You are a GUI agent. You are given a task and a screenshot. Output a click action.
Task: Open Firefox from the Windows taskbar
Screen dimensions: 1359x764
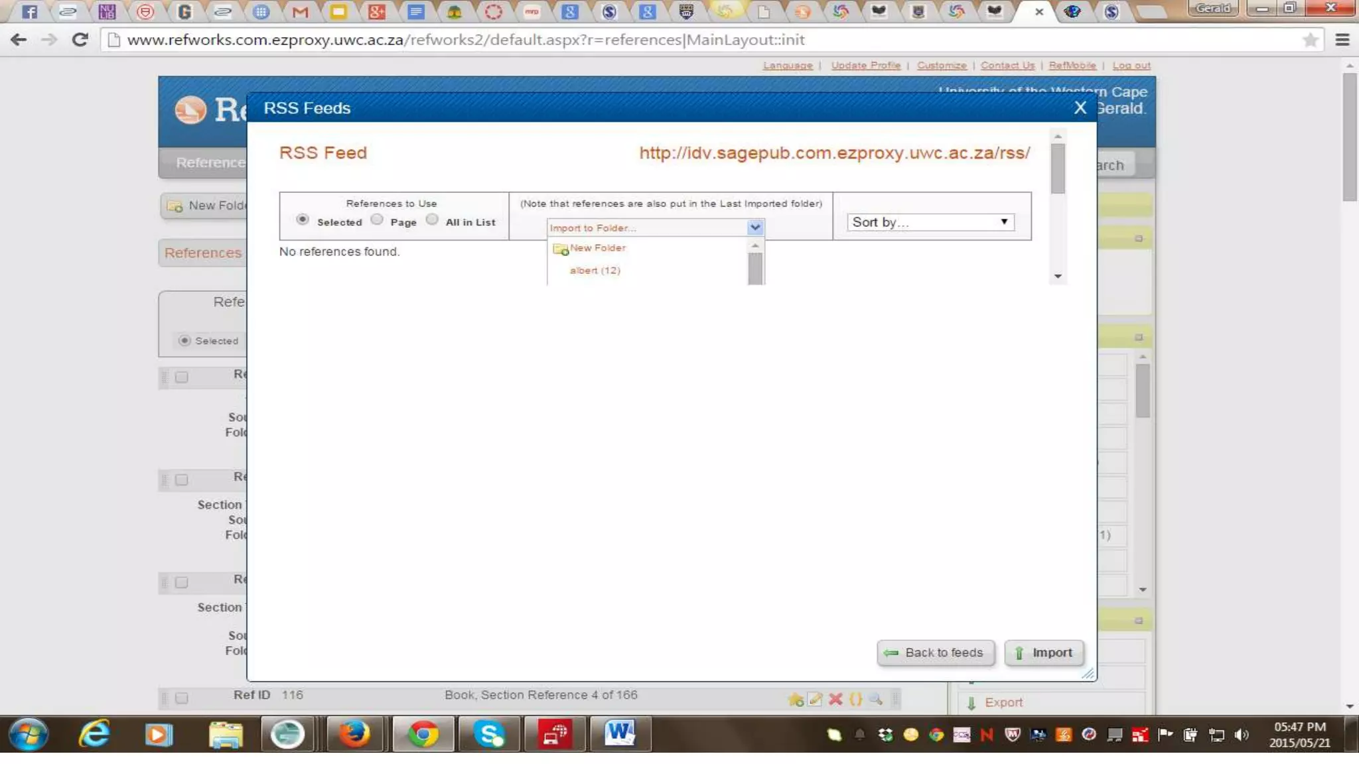(354, 733)
